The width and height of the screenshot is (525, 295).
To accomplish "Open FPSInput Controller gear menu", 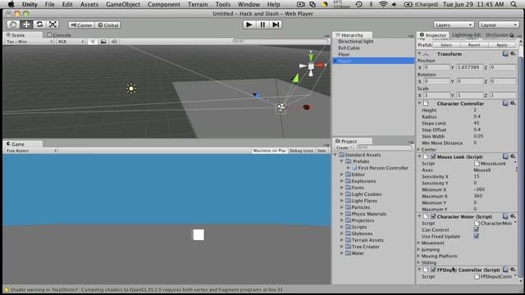I will tap(513, 270).
